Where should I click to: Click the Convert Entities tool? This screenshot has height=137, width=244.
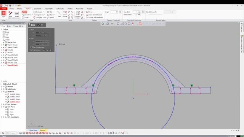(78, 15)
